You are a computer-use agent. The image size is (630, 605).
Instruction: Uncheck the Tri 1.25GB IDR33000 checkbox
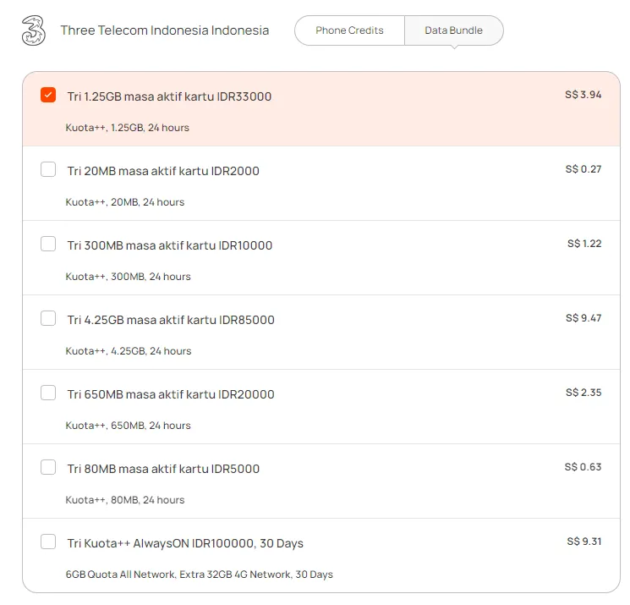click(x=48, y=96)
